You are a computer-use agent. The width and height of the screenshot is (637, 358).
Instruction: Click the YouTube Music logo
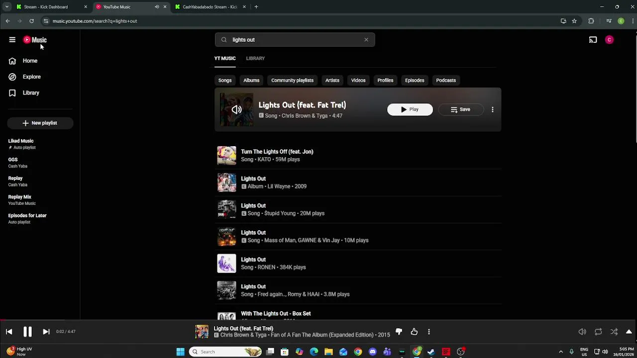pos(35,40)
